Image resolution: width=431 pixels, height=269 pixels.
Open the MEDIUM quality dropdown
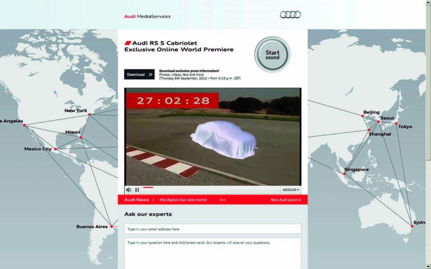point(291,190)
